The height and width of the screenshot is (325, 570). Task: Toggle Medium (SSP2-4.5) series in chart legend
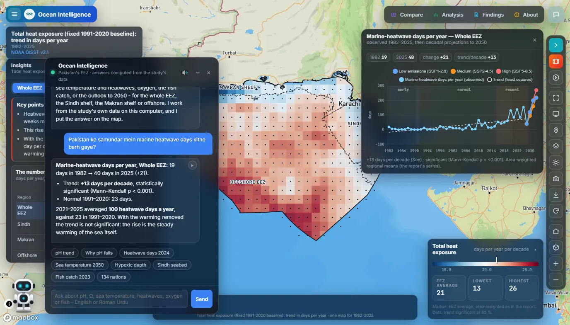[471, 71]
